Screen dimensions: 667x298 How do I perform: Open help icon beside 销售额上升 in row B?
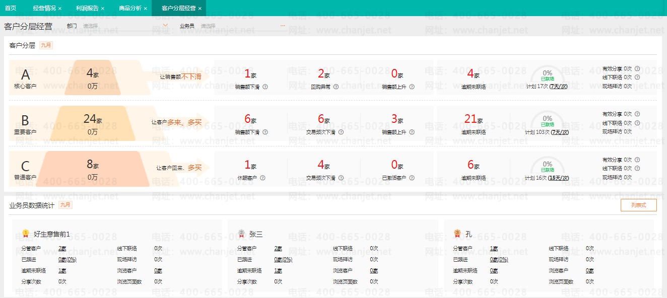[412, 132]
